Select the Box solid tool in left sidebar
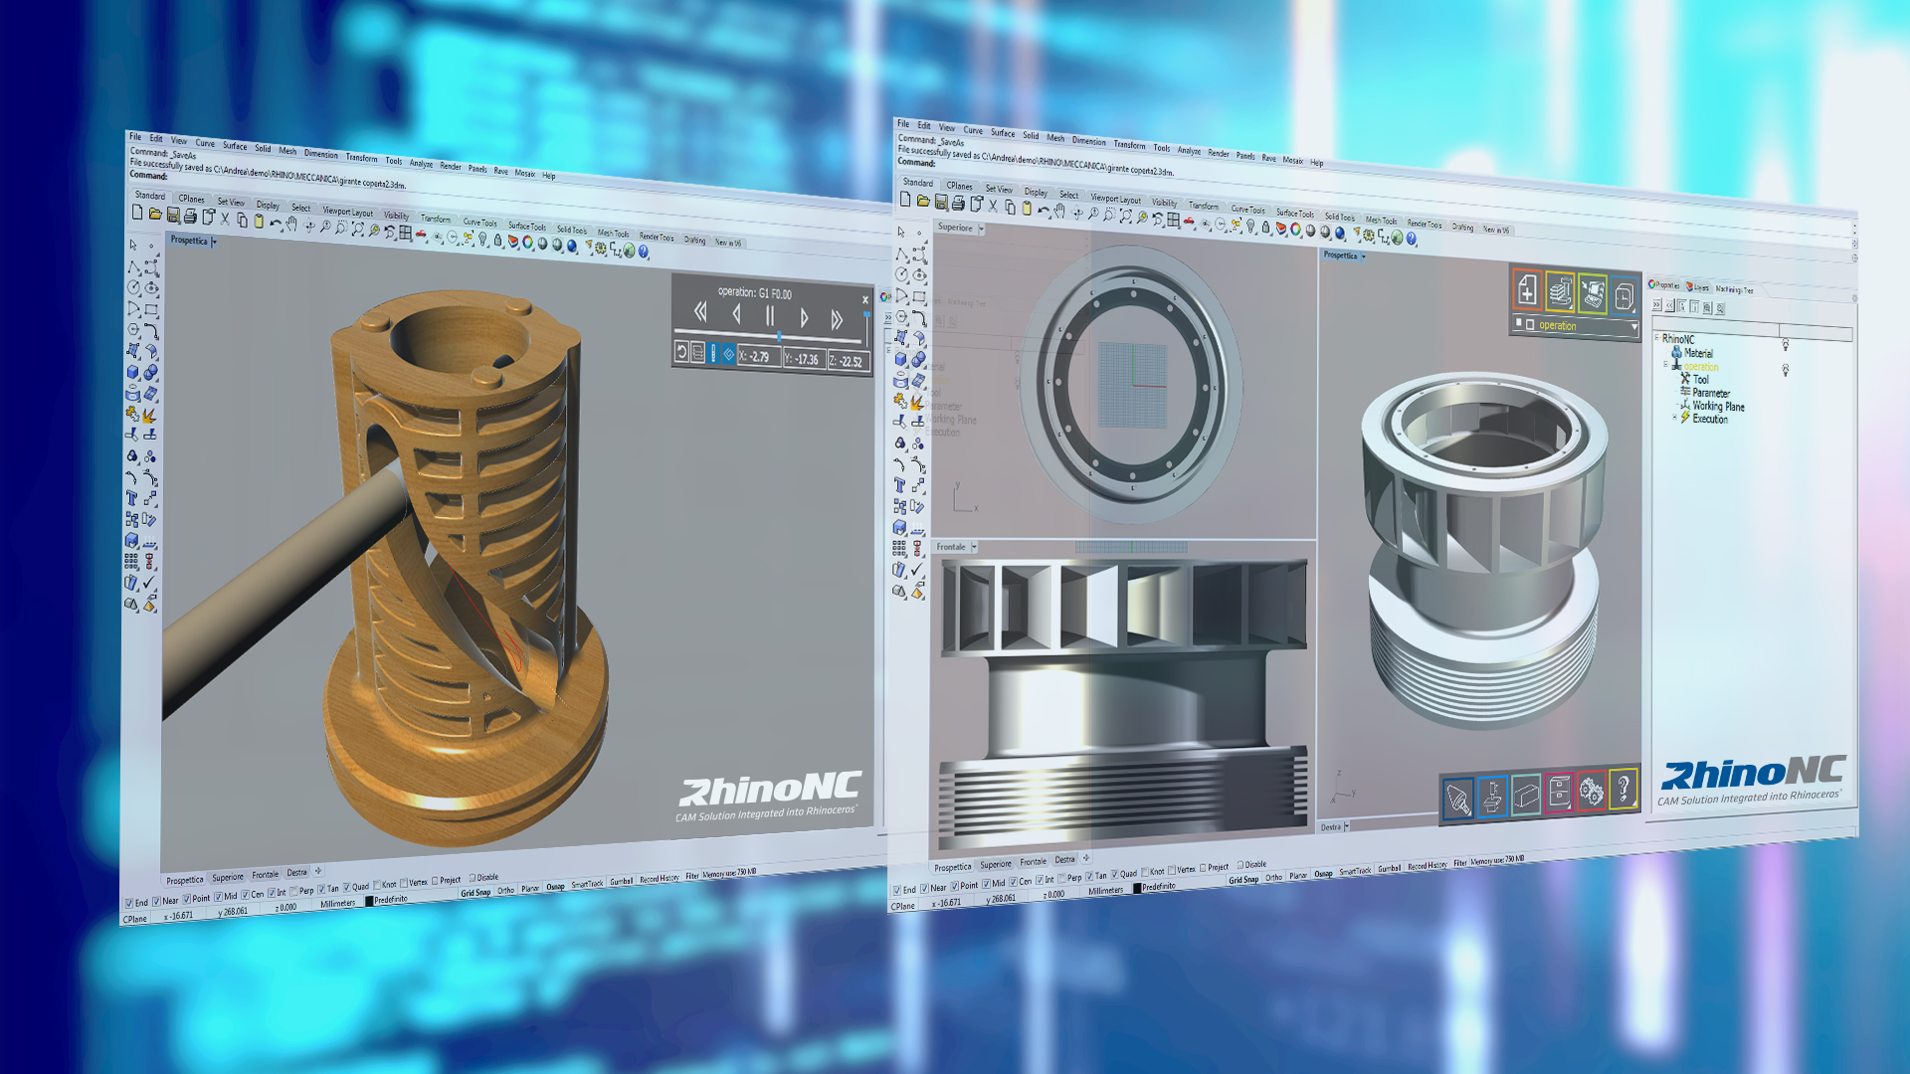The height and width of the screenshot is (1074, 1910). point(131,372)
